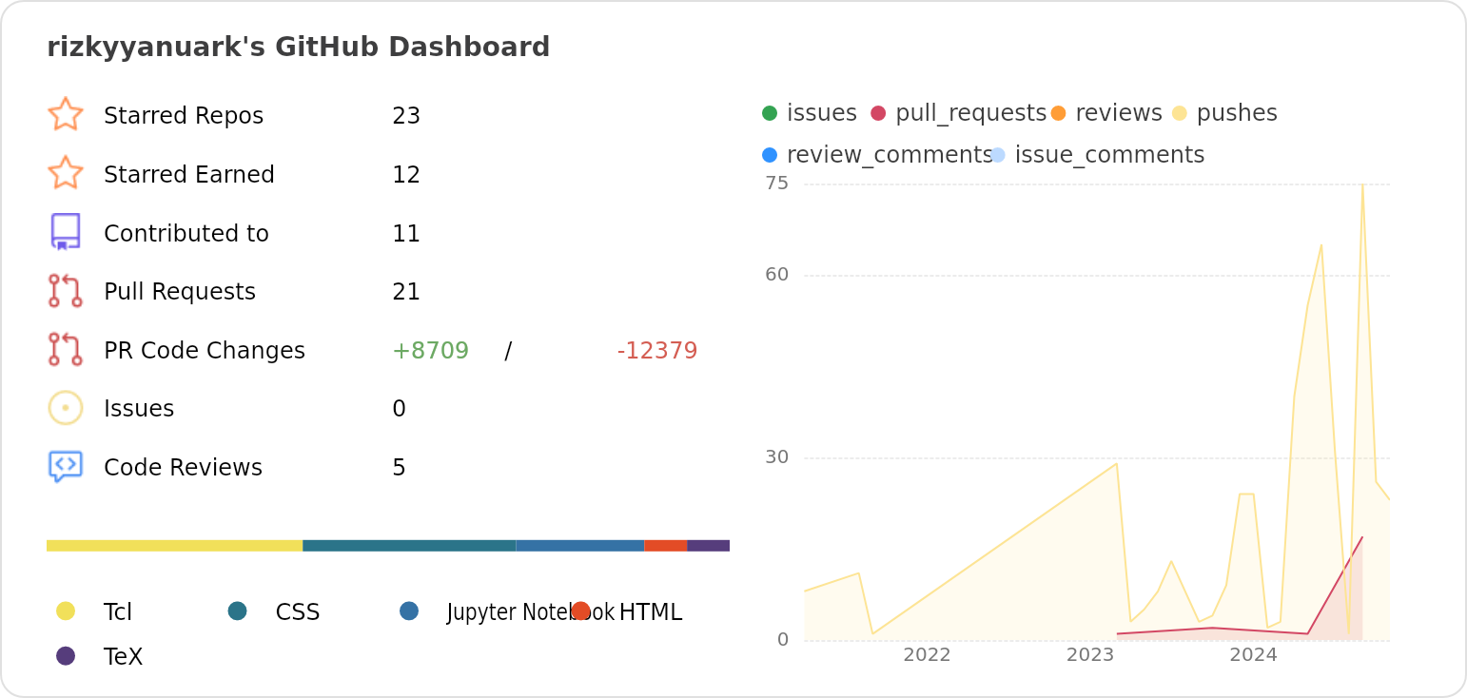1467x698 pixels.
Task: Click the 30 y-axis label
Action: point(777,457)
